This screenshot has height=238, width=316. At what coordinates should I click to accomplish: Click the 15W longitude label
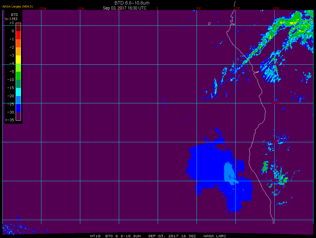click(43, 8)
